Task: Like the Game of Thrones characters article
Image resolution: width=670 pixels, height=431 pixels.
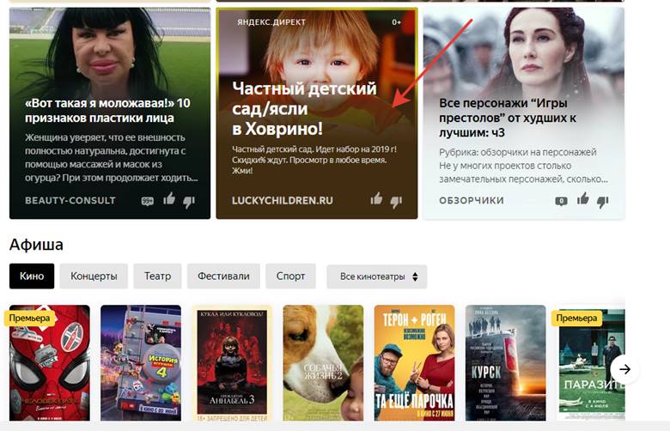Action: pos(583,199)
